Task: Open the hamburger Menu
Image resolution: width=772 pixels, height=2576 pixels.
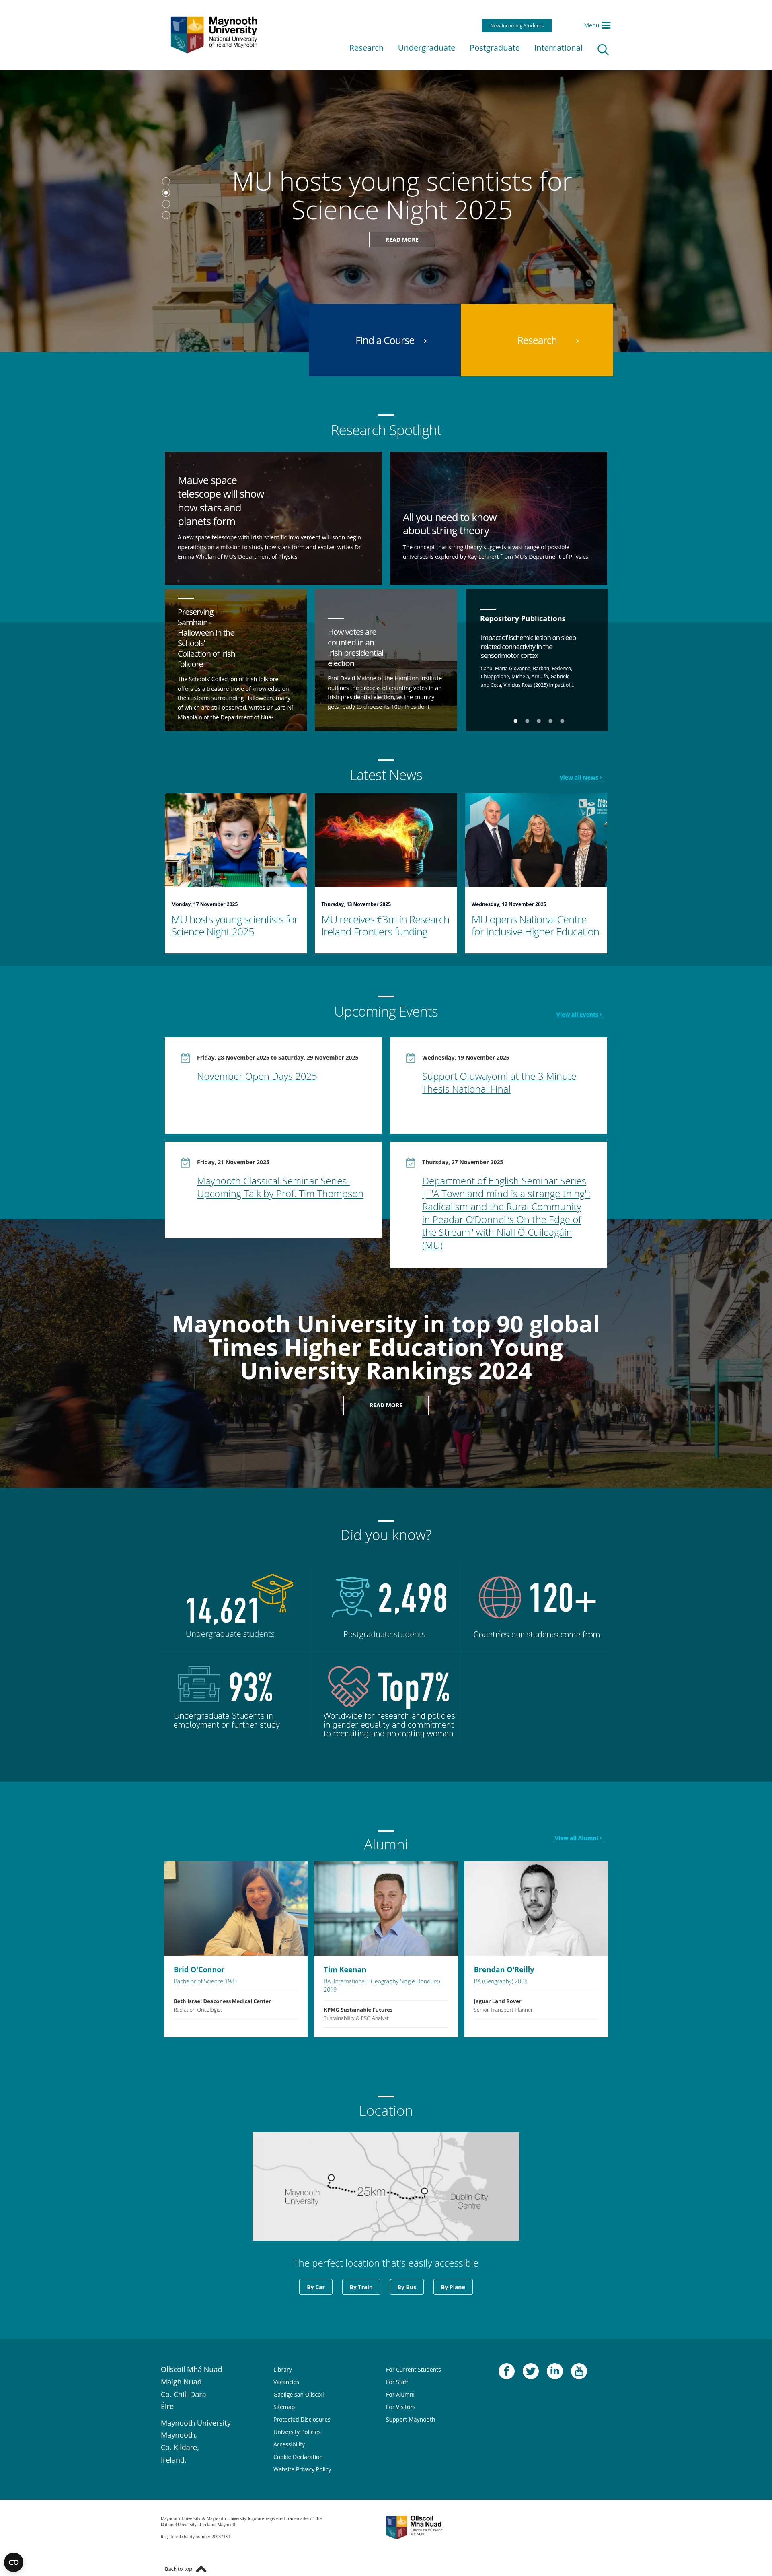Action: 597,25
